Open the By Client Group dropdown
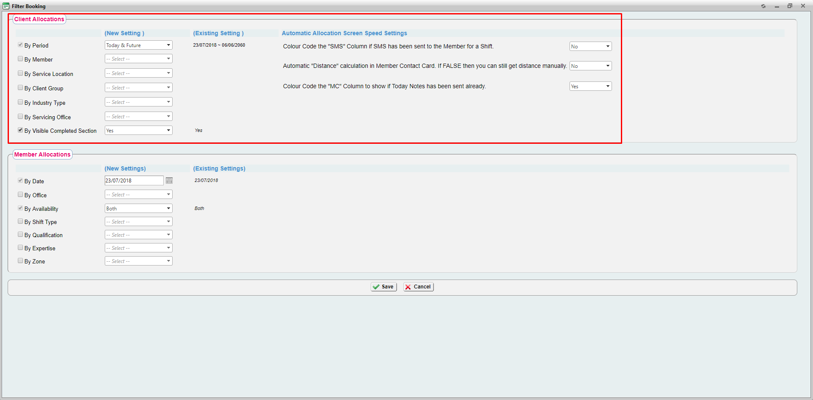The width and height of the screenshot is (813, 400). point(139,87)
